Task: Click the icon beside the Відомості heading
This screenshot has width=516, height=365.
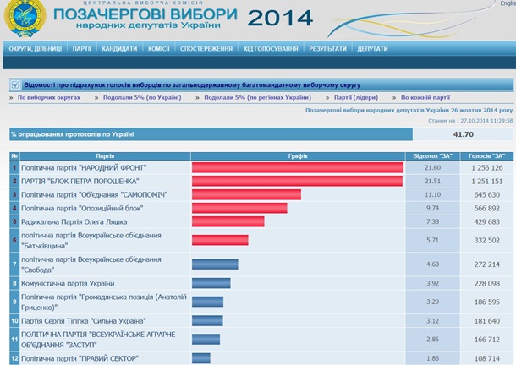Action: coord(14,84)
